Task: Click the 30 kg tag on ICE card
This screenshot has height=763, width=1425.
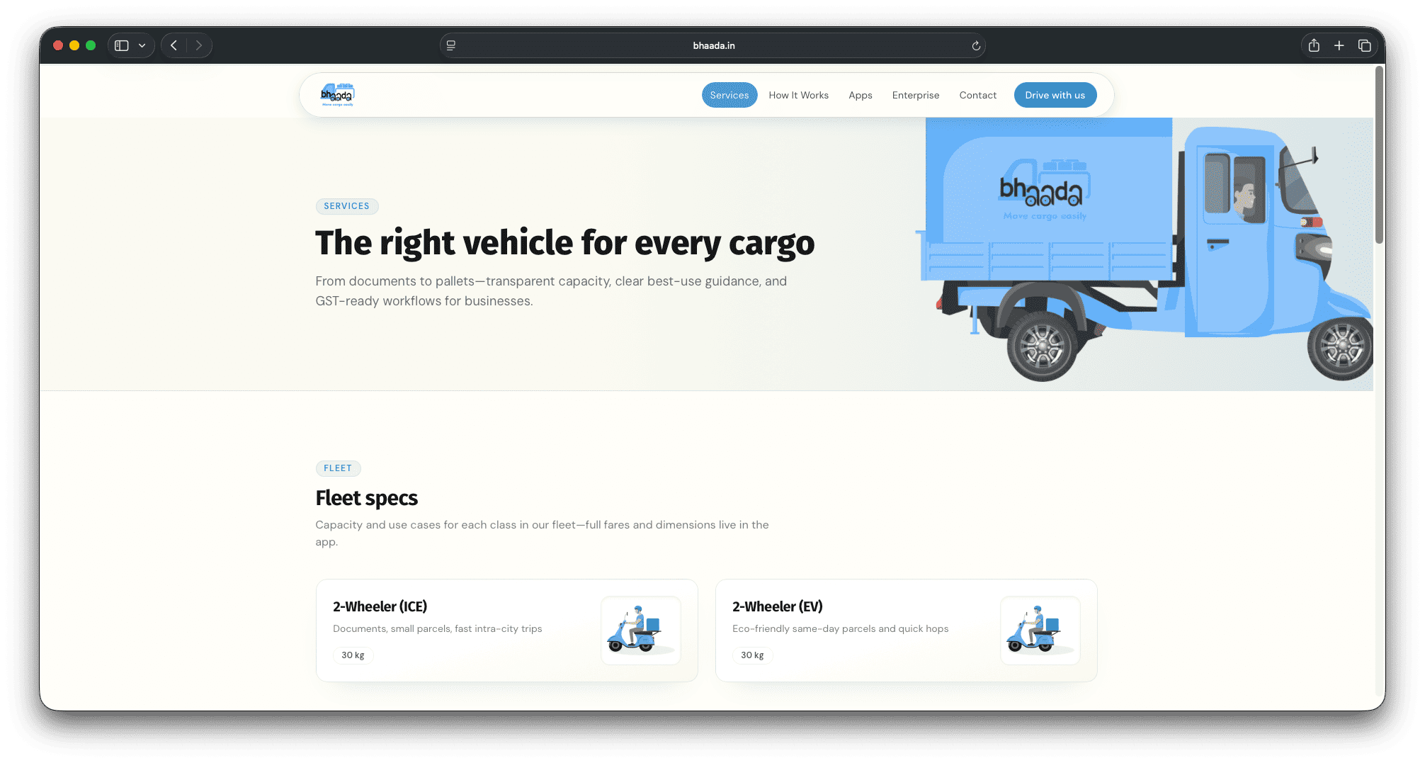Action: point(353,655)
